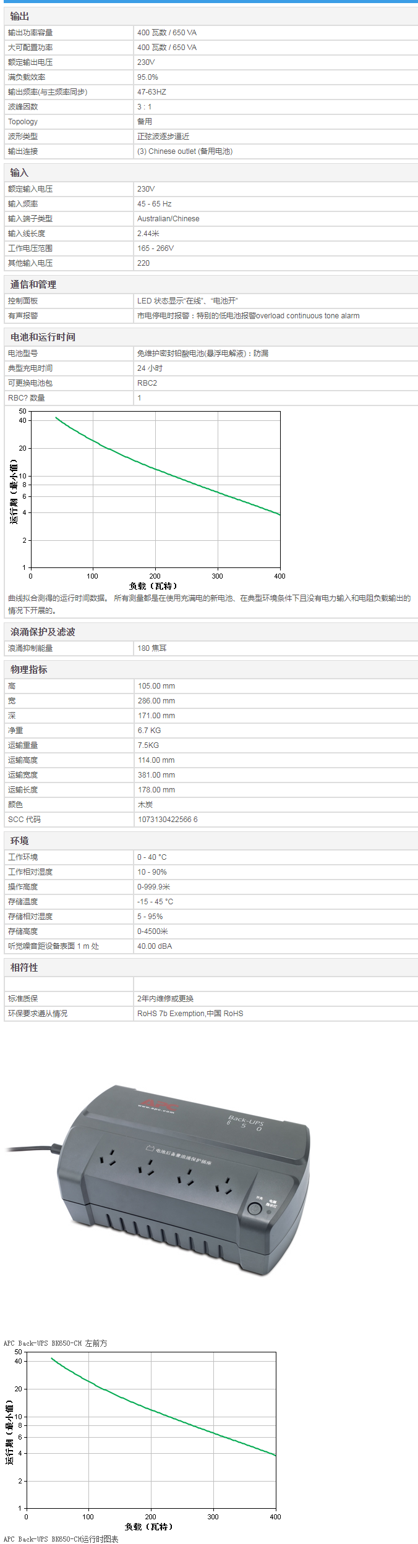The width and height of the screenshot is (418, 1544).
Task: Click the 物理指标 section heading
Action: click(29, 669)
